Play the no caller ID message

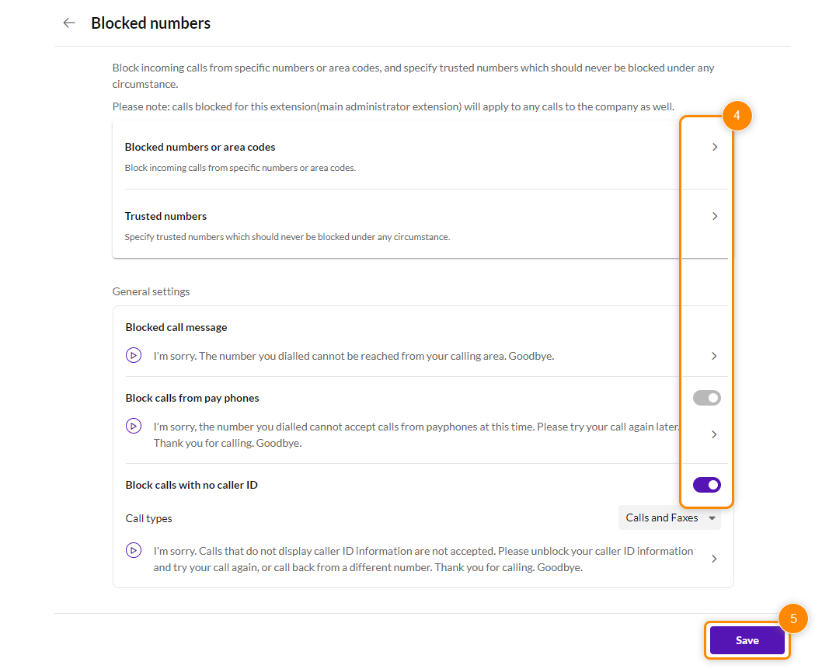click(x=134, y=550)
